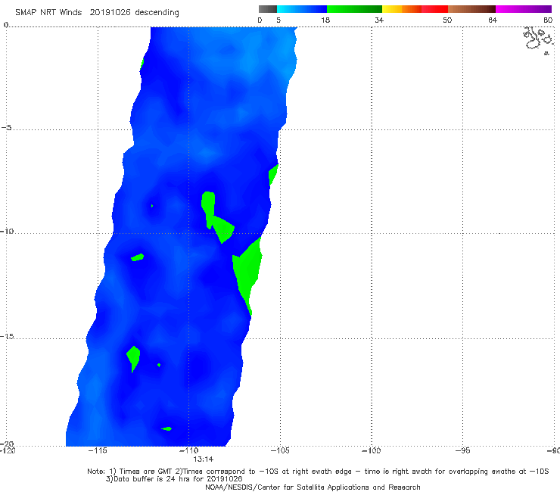Click the magenta-purple segment of color bar

(x=524, y=9)
